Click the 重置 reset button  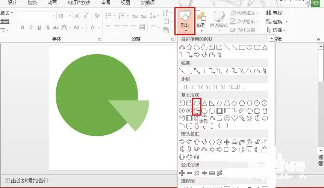(x=5, y=21)
